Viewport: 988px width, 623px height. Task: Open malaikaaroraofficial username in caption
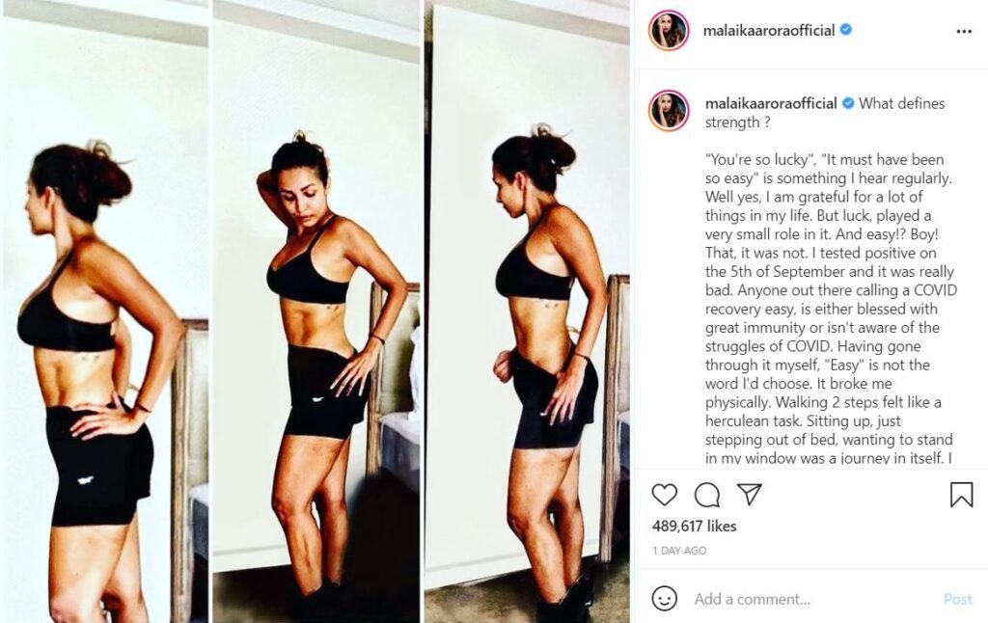(771, 103)
